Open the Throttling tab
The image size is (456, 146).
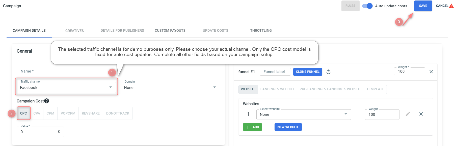coord(261,30)
